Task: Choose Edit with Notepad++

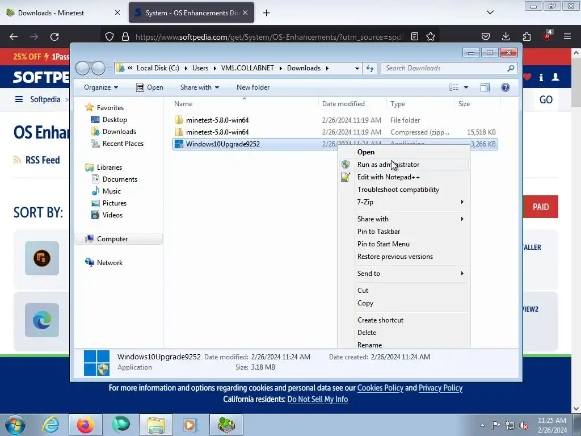Action: 404,177
